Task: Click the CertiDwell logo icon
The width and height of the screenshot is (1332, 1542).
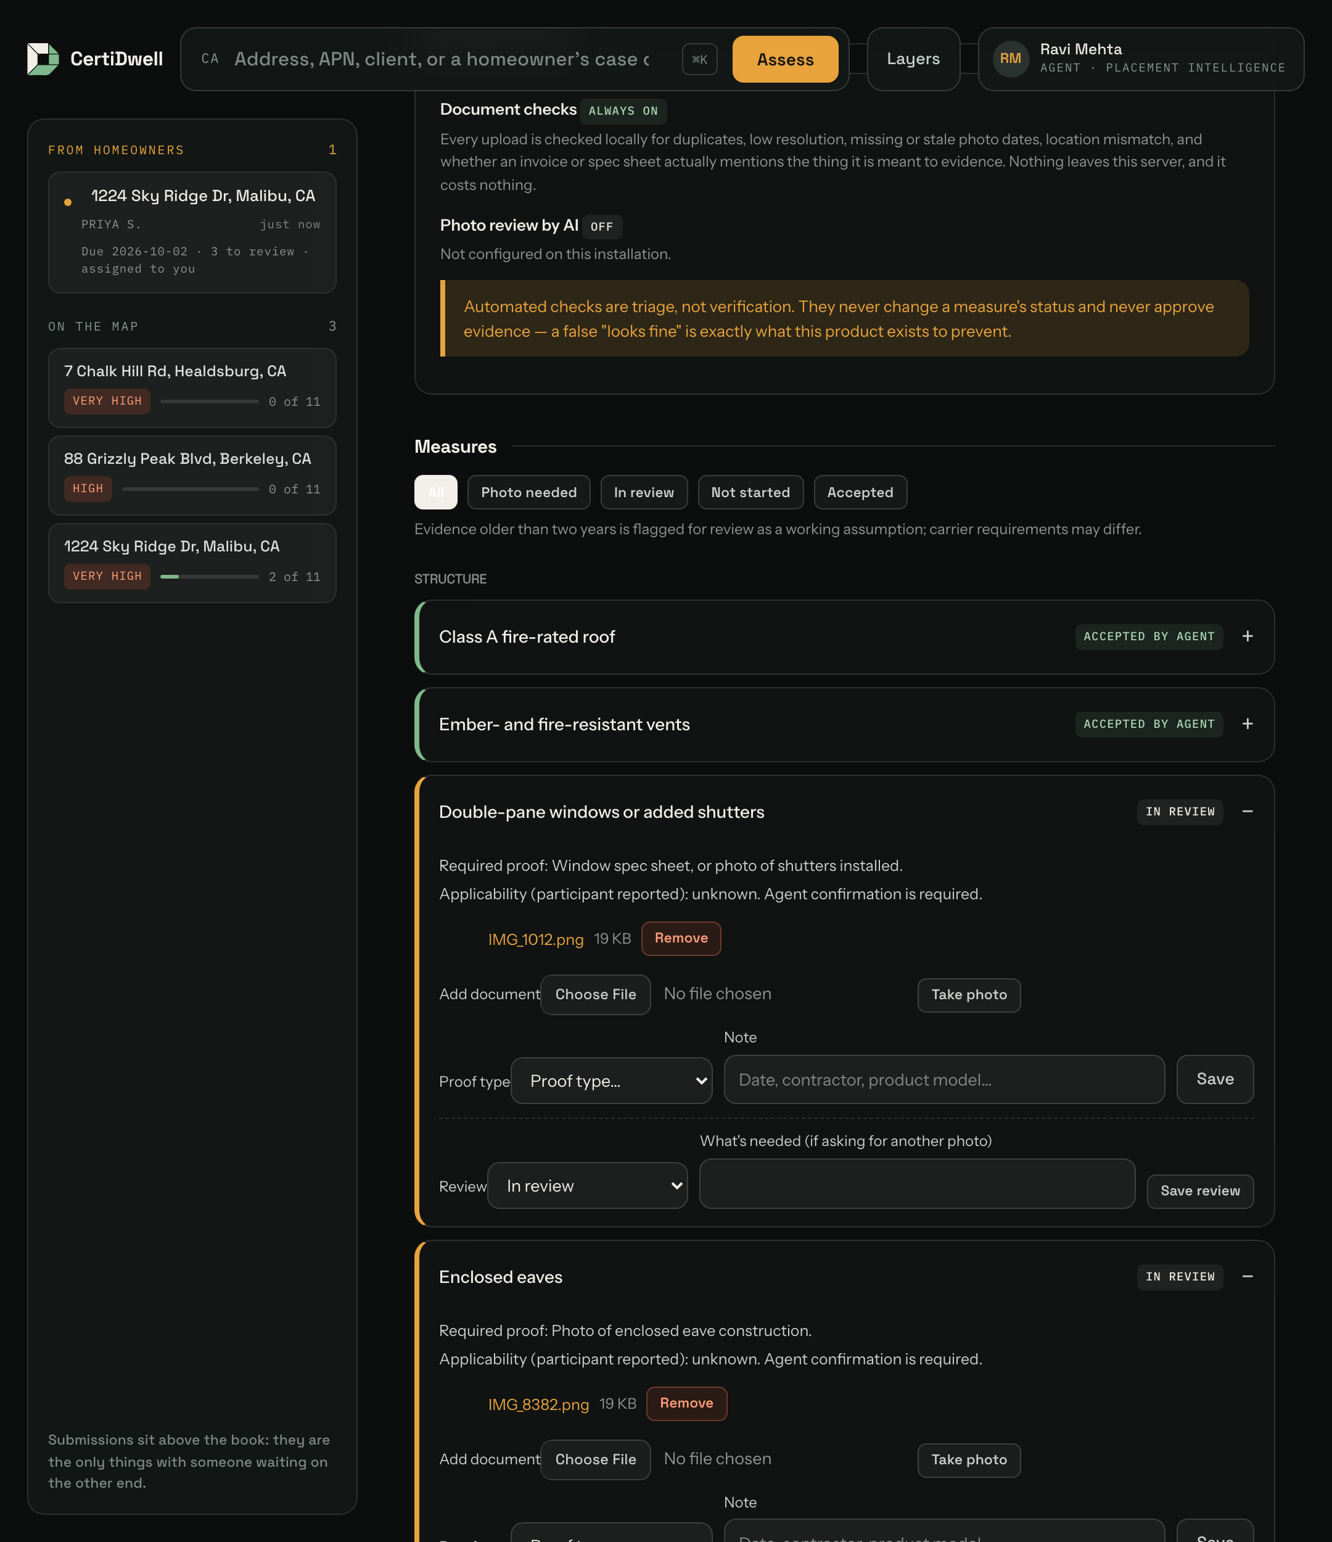Action: 43,59
